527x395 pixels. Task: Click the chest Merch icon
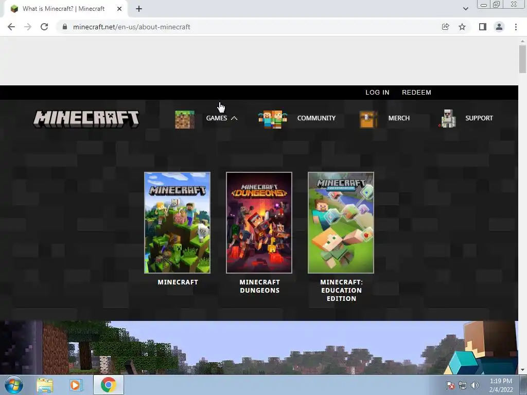point(368,119)
